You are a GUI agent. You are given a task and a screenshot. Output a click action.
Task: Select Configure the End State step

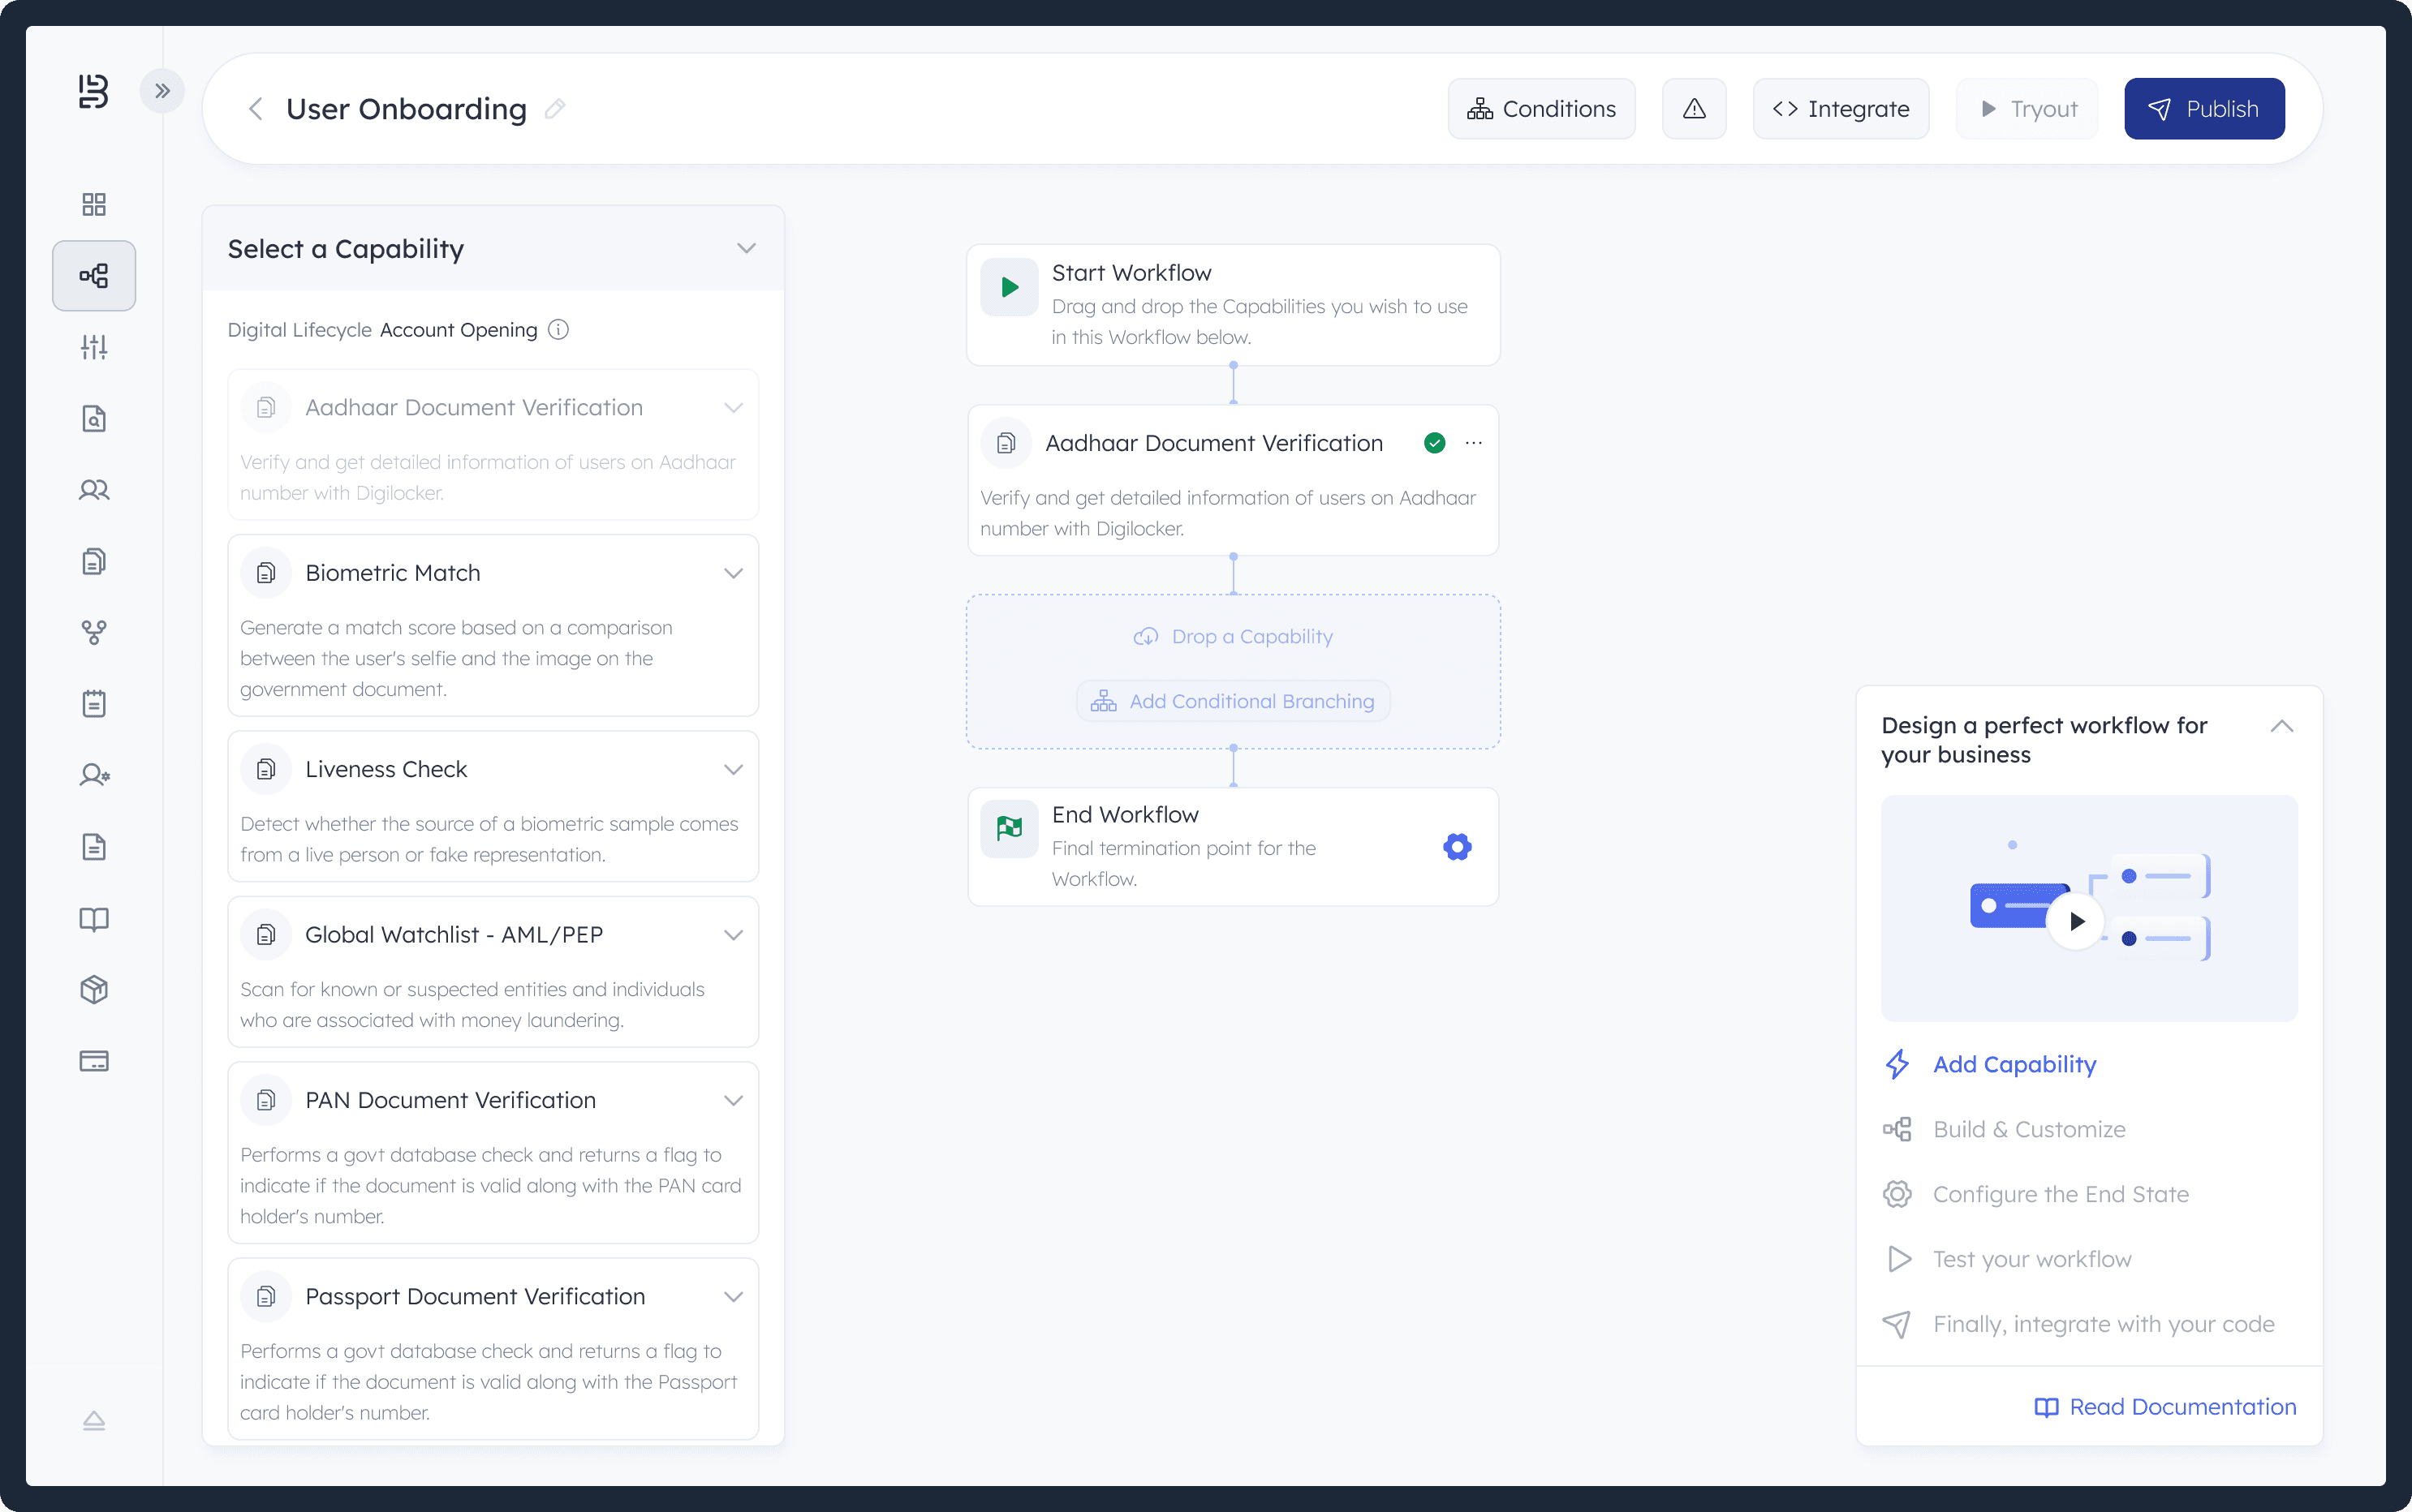click(x=2060, y=1194)
